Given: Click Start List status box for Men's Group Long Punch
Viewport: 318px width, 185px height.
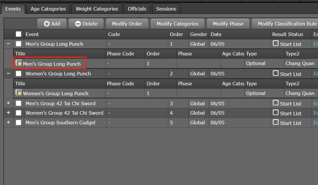Looking at the screenshot, I should [276, 43].
